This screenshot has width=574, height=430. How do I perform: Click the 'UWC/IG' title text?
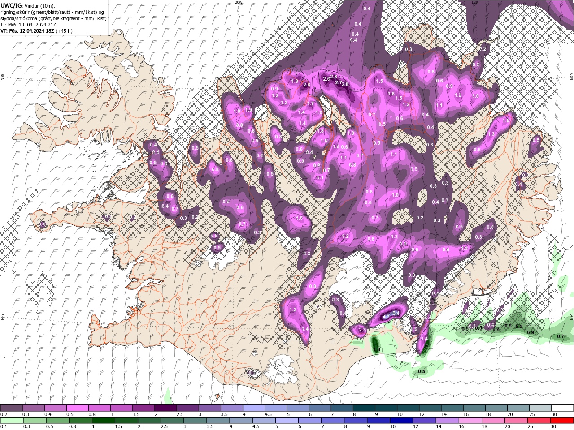click(11, 5)
